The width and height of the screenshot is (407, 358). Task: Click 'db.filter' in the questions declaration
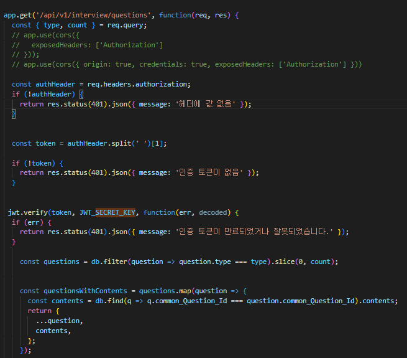tap(109, 261)
